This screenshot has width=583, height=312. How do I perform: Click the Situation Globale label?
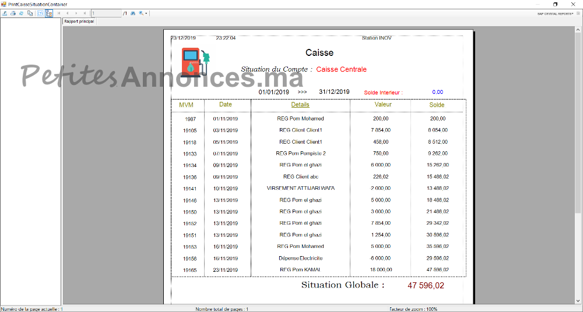coord(343,285)
